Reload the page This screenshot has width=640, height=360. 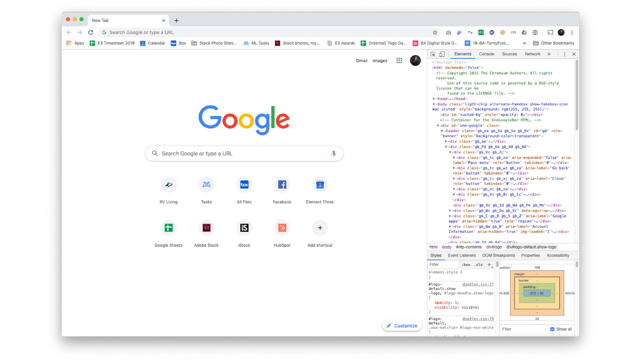coord(91,32)
